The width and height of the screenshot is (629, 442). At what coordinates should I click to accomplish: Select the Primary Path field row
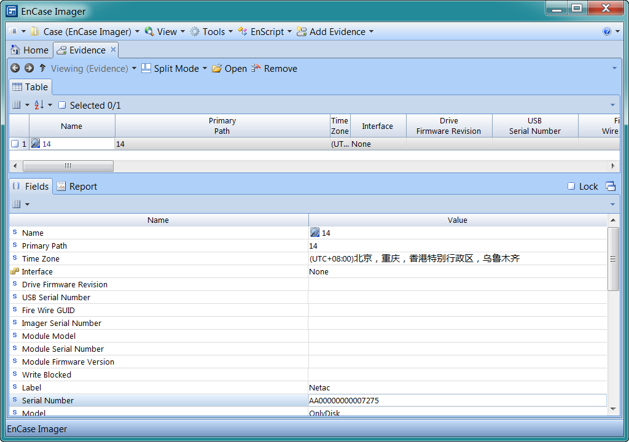308,246
